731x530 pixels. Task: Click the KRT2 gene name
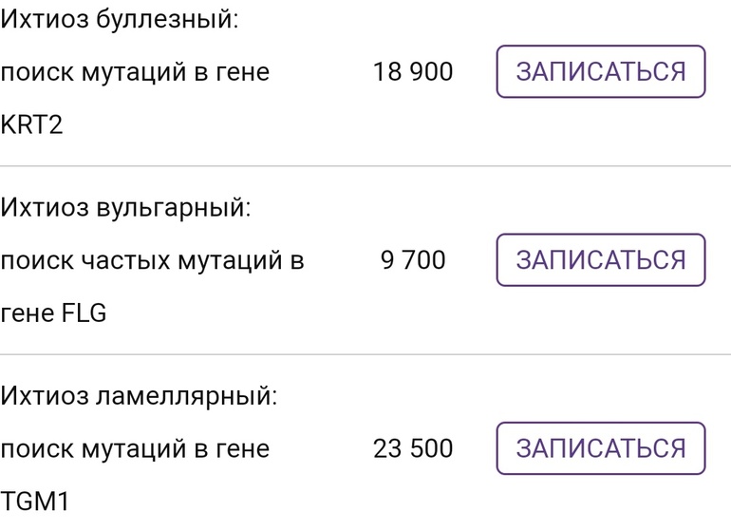pyautogui.click(x=31, y=124)
